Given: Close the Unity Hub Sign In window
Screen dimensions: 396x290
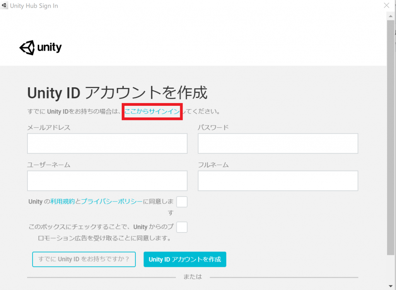Looking at the screenshot, I should (x=386, y=5).
